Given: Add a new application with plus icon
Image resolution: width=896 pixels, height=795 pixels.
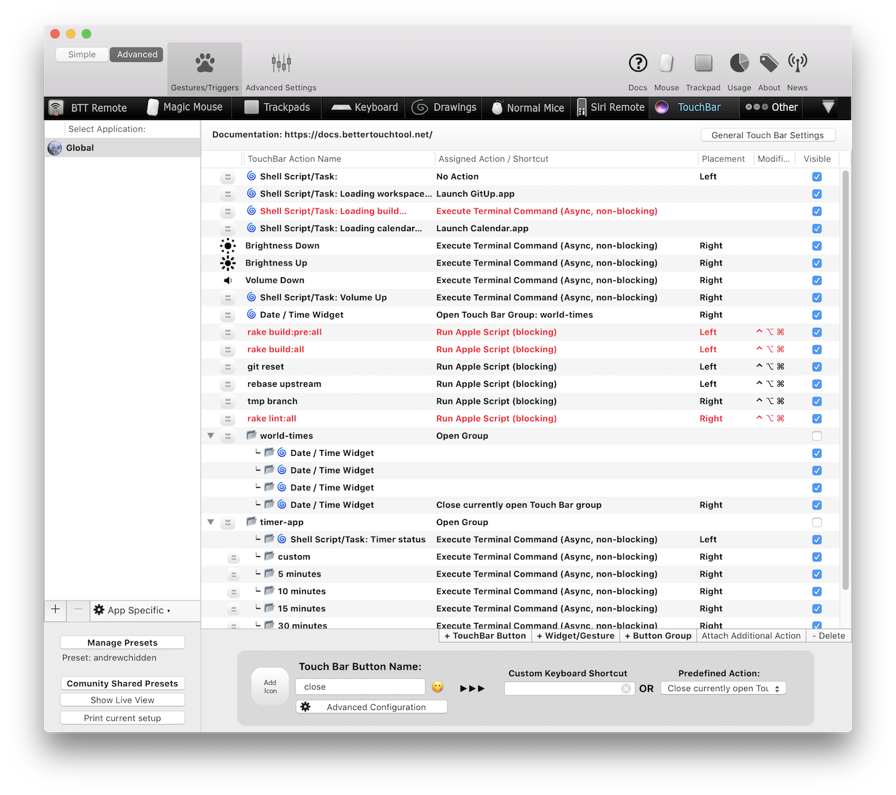Looking at the screenshot, I should (x=55, y=609).
